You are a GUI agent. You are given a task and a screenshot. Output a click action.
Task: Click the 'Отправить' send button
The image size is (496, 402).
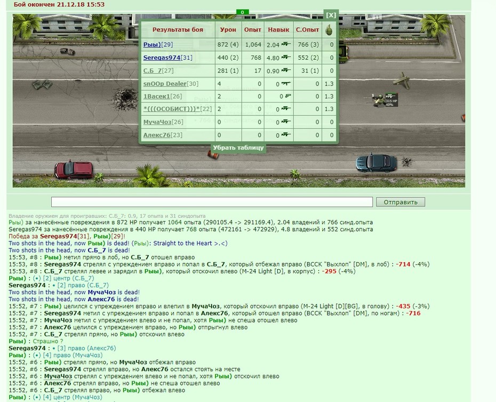[401, 202]
